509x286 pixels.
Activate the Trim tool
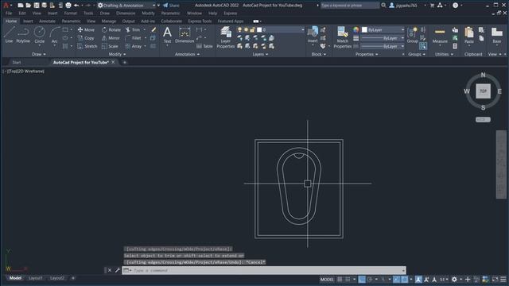[x=133, y=29]
